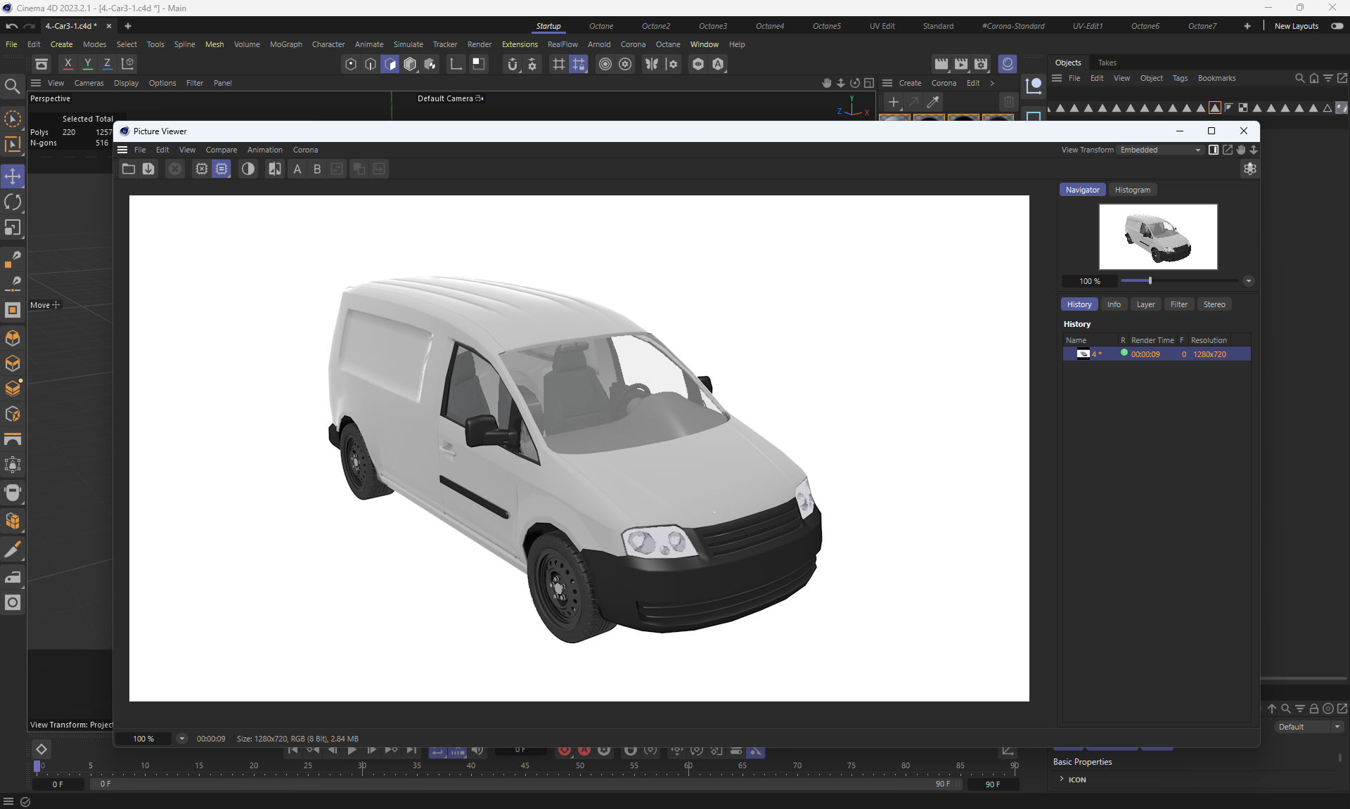Select the Rotate tool in left palette
The height and width of the screenshot is (809, 1350).
[13, 202]
